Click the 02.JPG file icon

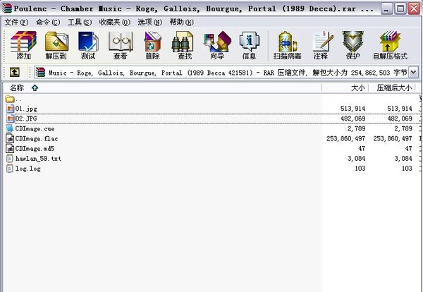click(10, 118)
